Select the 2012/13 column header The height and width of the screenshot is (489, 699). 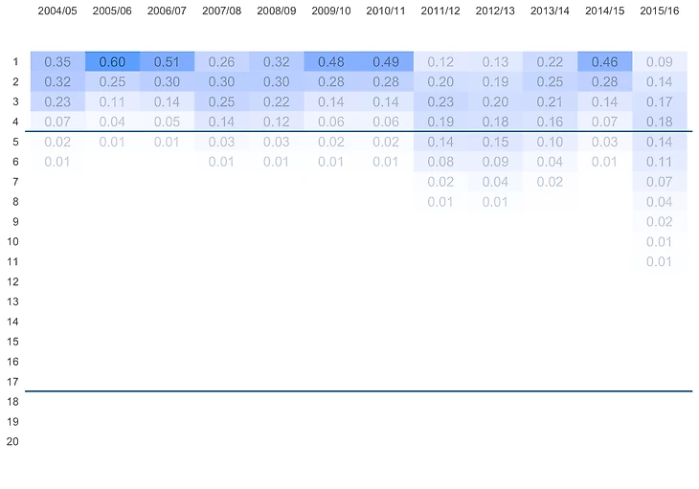point(495,11)
